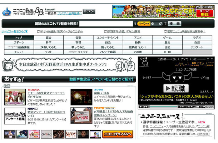Viewport: 218px width, 143px height.
Task: Click the cartoon characters beside the speech bubble
Action: pos(125,65)
